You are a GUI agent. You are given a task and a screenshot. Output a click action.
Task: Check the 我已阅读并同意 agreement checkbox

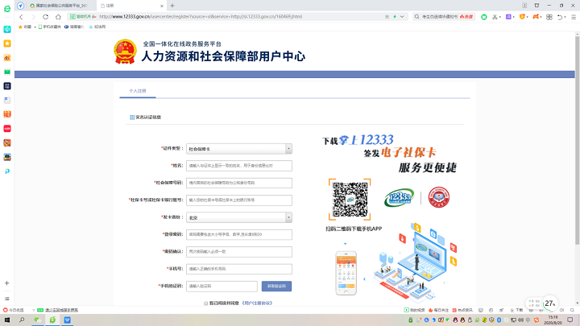205,303
